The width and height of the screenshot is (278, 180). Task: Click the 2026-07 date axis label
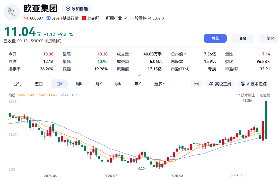111,176
